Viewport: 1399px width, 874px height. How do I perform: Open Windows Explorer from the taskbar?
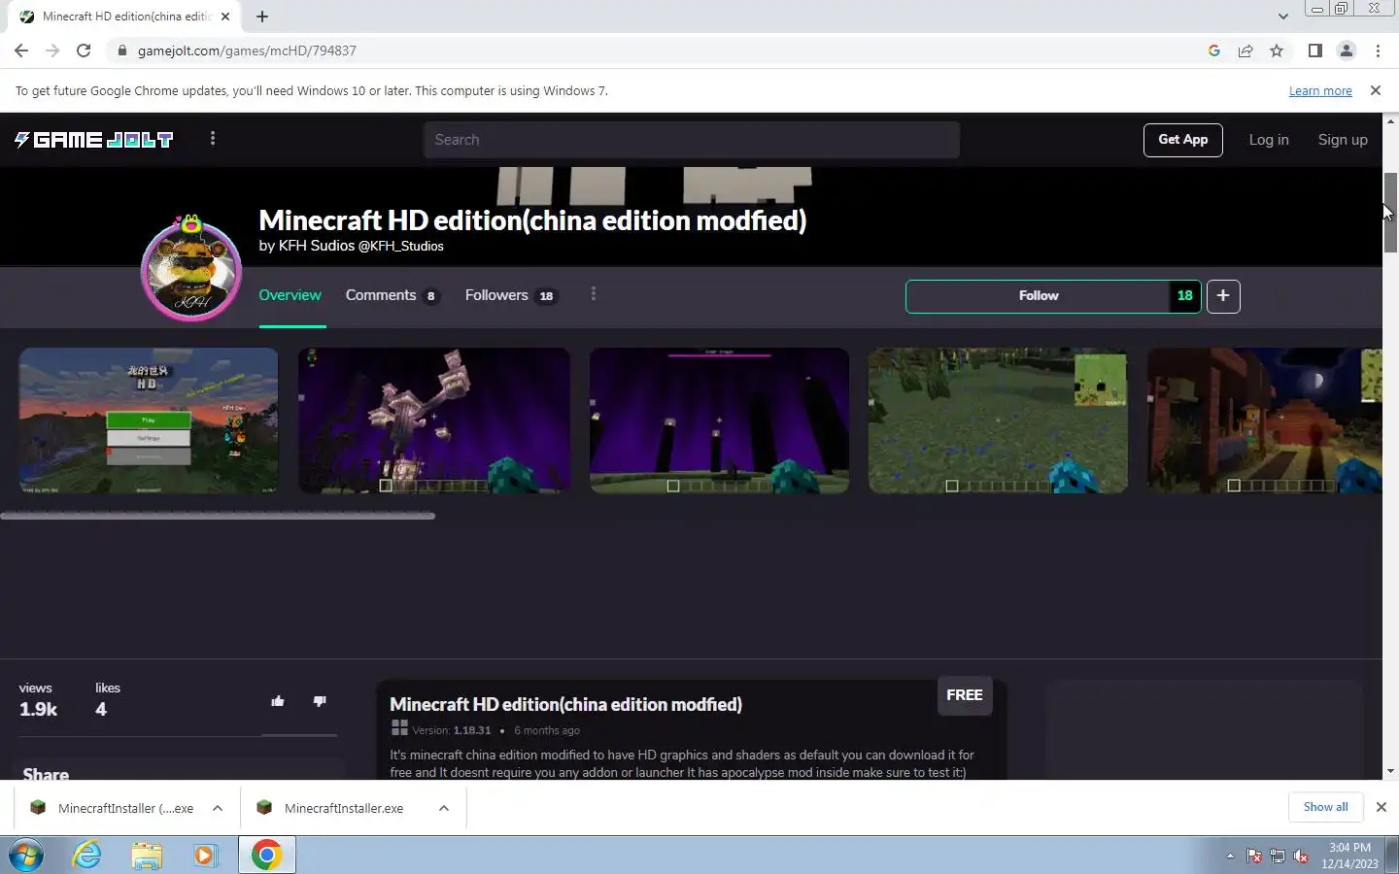pyautogui.click(x=147, y=856)
